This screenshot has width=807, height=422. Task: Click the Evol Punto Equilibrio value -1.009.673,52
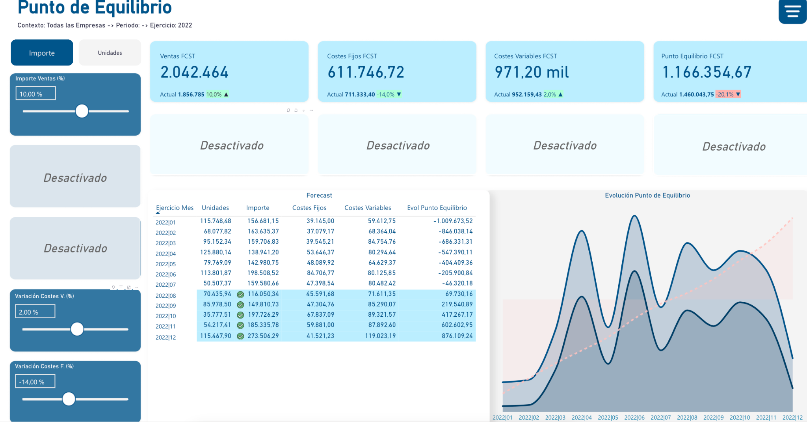coord(453,221)
